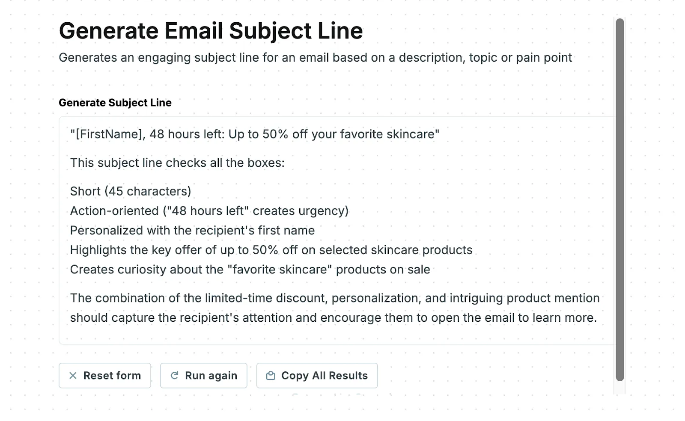The image size is (685, 421).
Task: Click "This subject line checks all the boxes" text
Action: coord(177,163)
